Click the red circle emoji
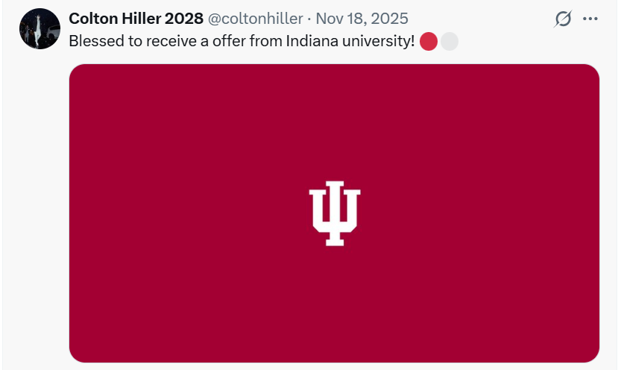This screenshot has width=621, height=370. pos(429,42)
